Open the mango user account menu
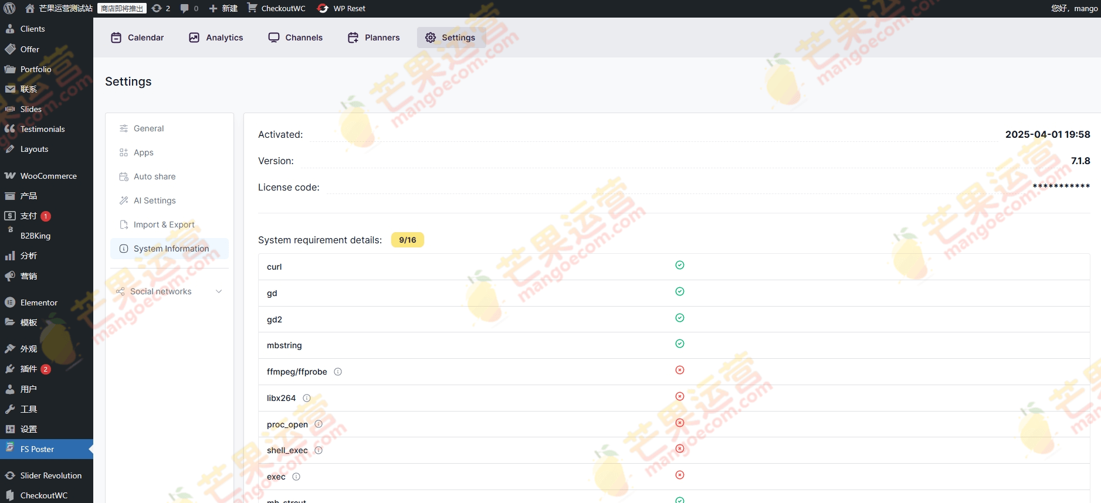This screenshot has width=1101, height=503. [1074, 8]
